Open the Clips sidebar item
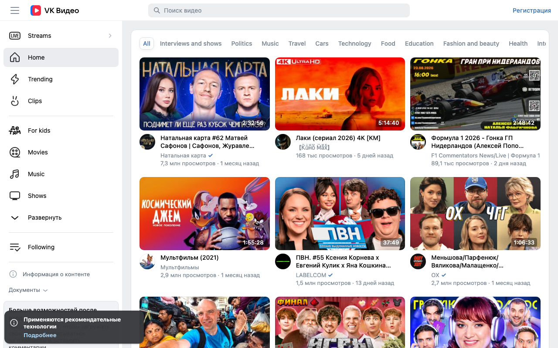This screenshot has width=558, height=348. click(x=61, y=101)
